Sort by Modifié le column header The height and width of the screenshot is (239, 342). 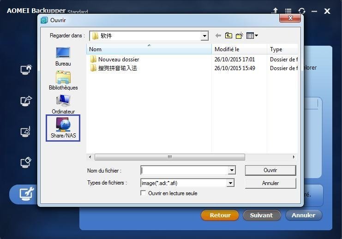click(x=239, y=49)
